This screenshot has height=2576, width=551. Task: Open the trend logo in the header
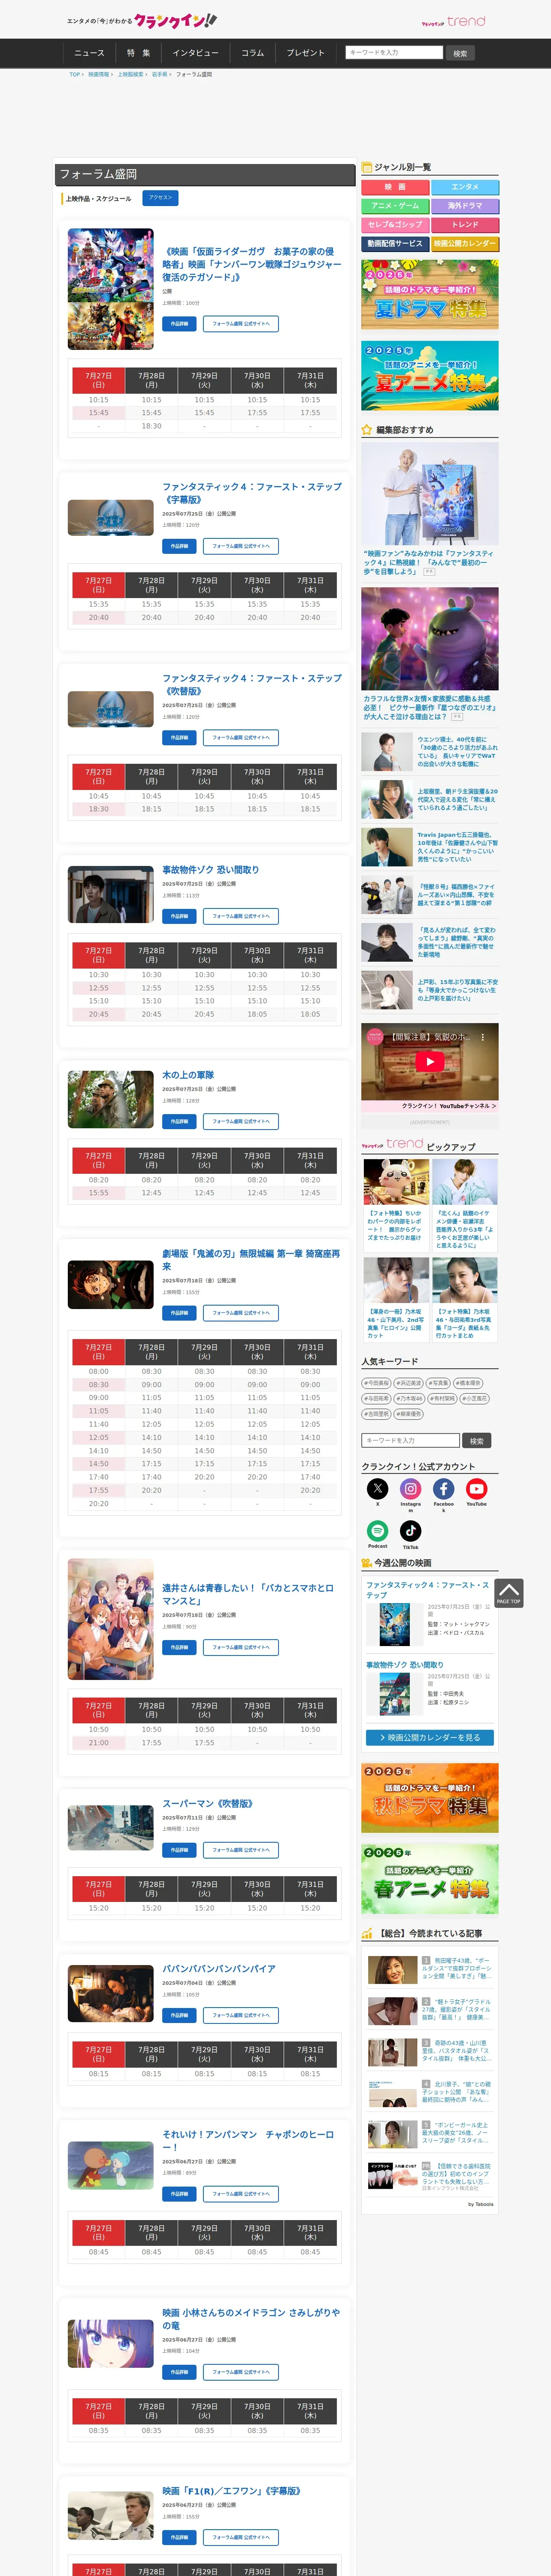(x=453, y=21)
